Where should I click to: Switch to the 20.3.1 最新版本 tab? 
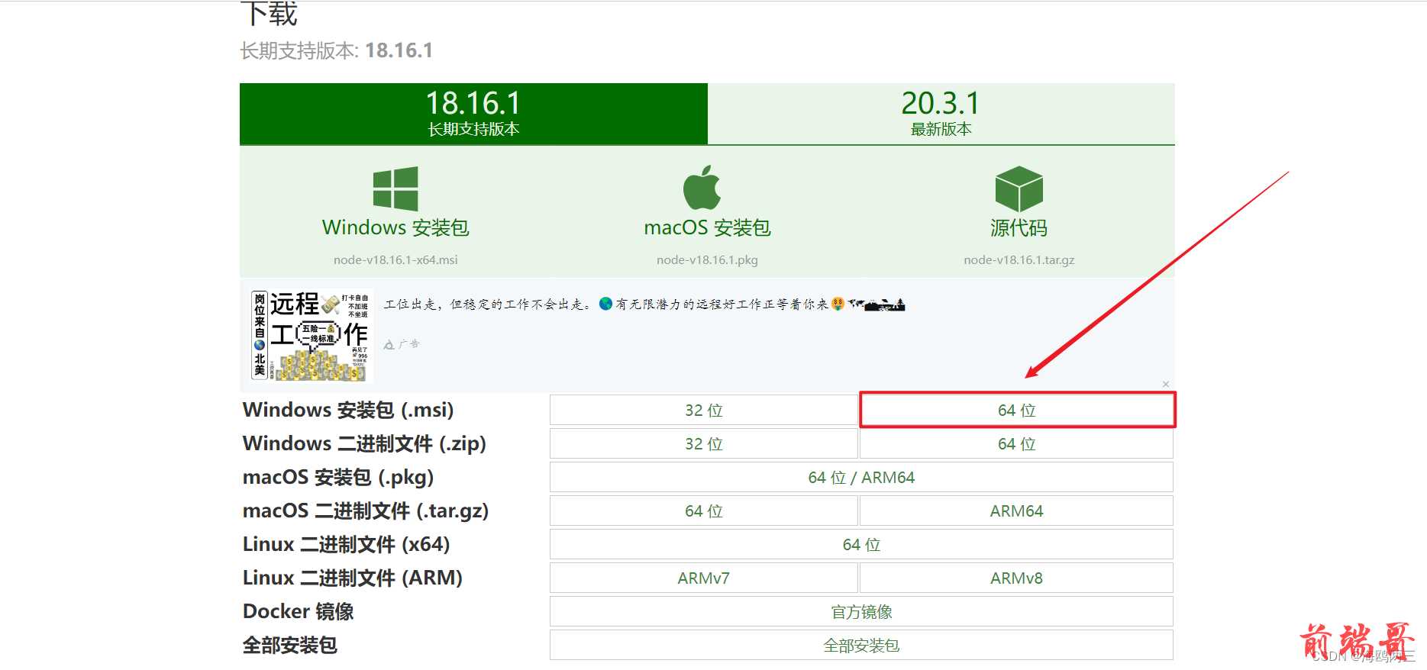point(941,114)
